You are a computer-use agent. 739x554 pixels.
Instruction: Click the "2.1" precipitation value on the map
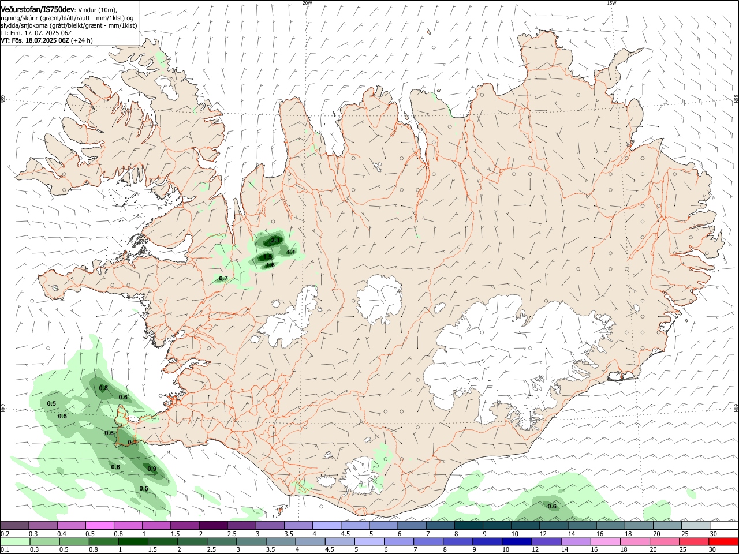275,239
